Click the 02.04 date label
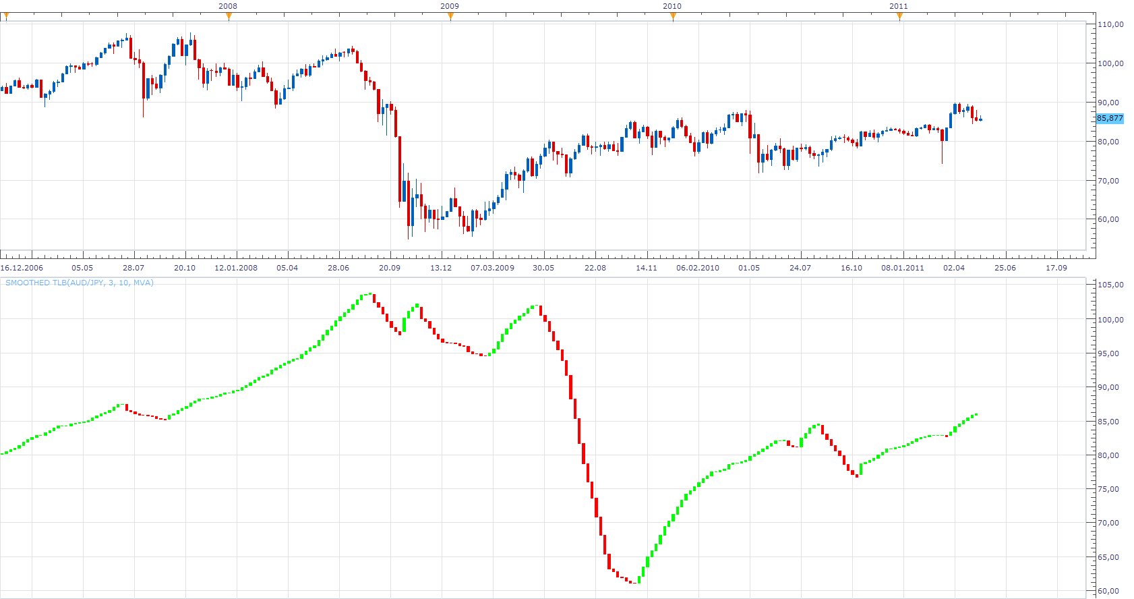1134x599 pixels. pyautogui.click(x=954, y=268)
